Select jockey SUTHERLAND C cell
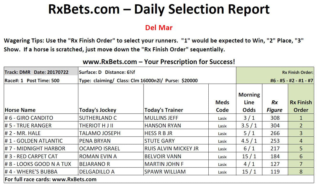Image resolution: width=317 pixels, height=185 pixels. pyautogui.click(x=111, y=118)
